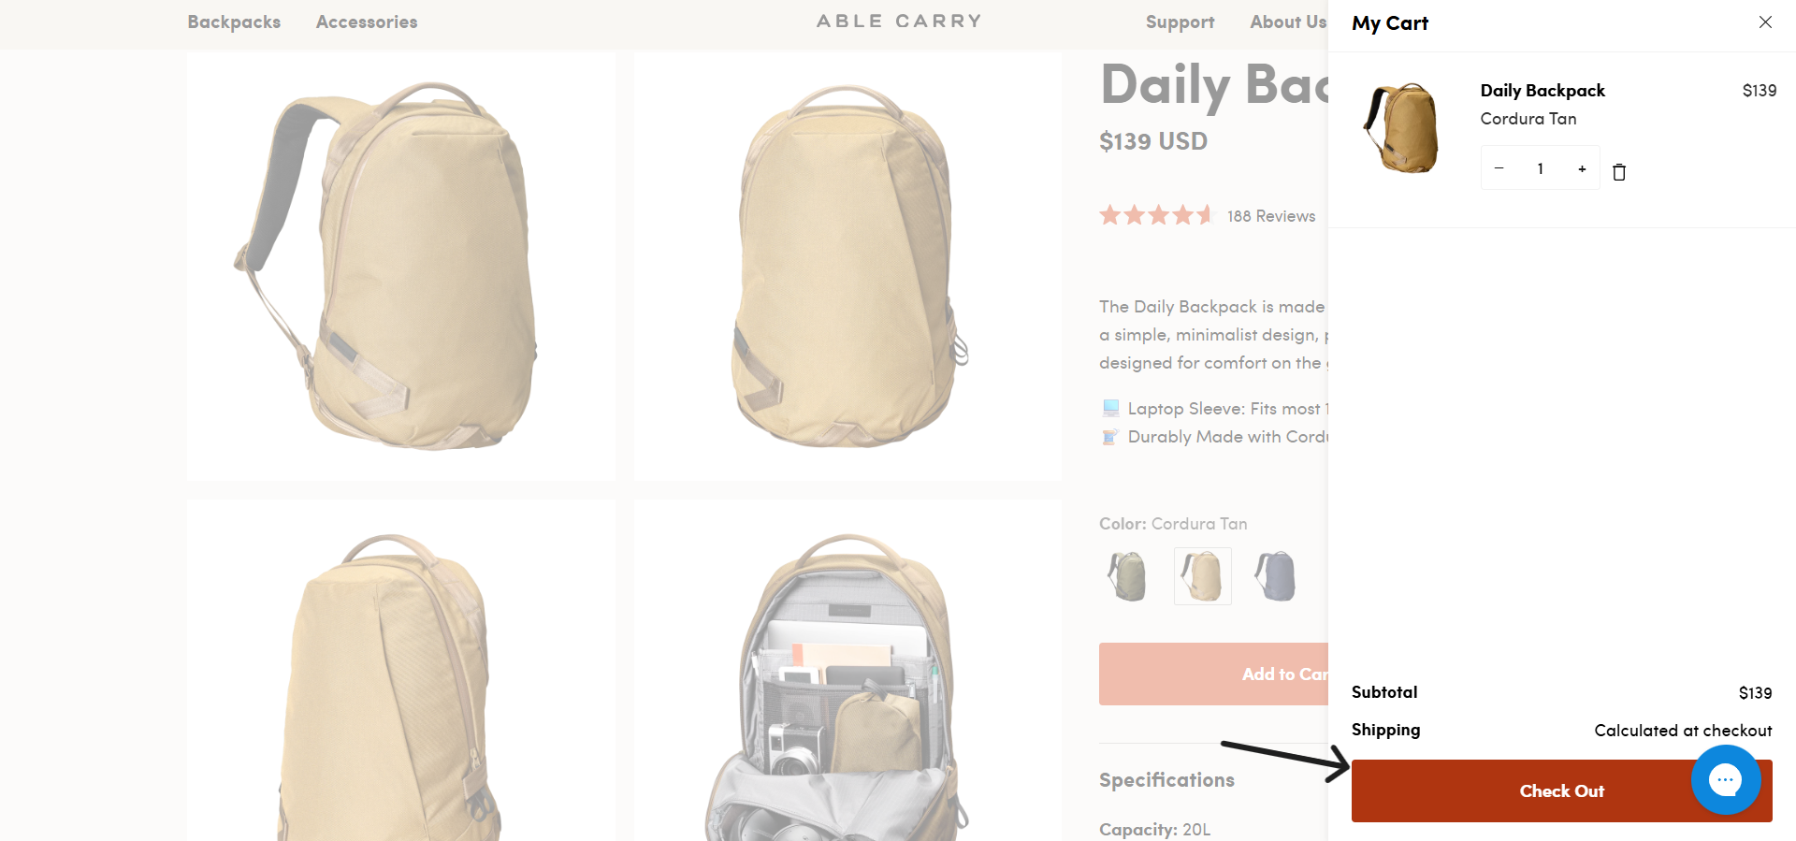The height and width of the screenshot is (841, 1796).
Task: Open the Accessories menu
Action: [x=367, y=22]
